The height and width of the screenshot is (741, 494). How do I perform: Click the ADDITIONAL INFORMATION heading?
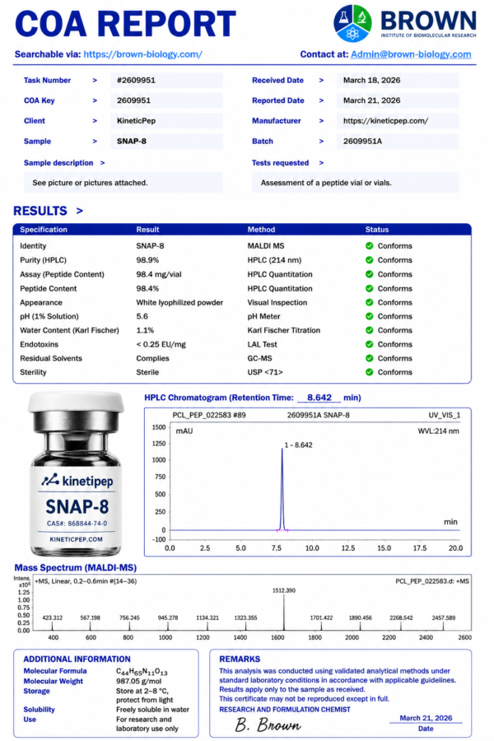pyautogui.click(x=77, y=659)
